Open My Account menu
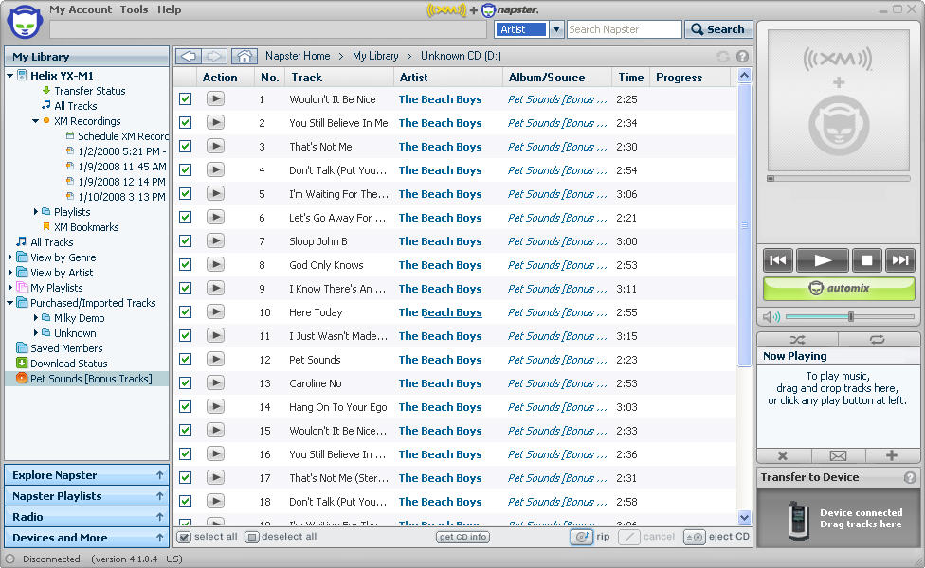This screenshot has width=925, height=568. (81, 9)
